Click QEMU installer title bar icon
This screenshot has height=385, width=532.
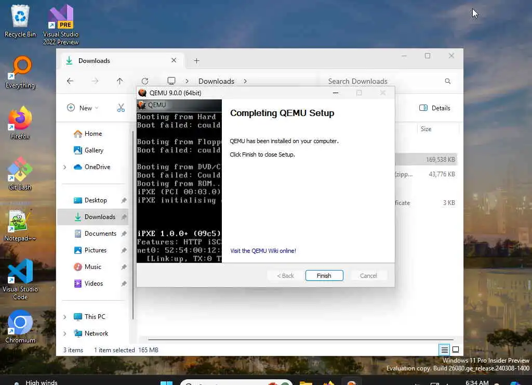click(x=142, y=93)
